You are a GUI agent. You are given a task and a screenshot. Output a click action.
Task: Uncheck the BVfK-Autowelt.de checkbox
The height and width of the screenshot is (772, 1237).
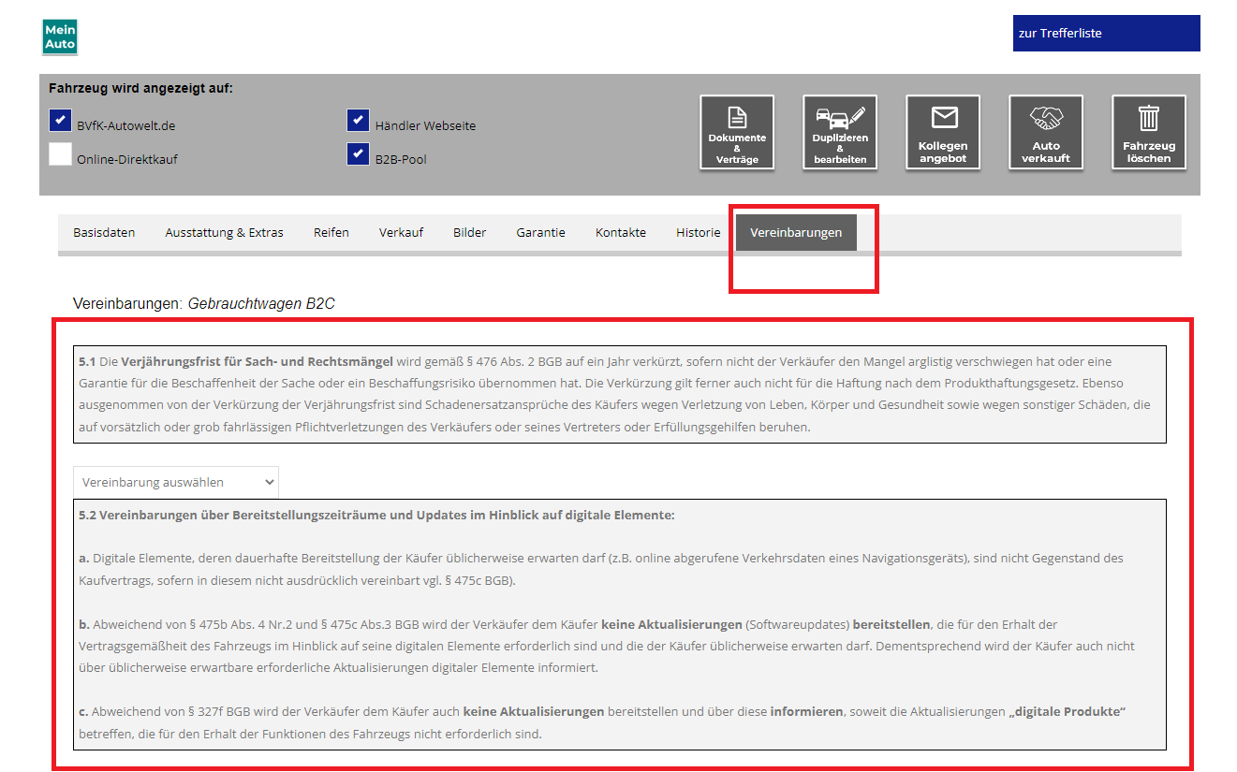[x=61, y=121]
